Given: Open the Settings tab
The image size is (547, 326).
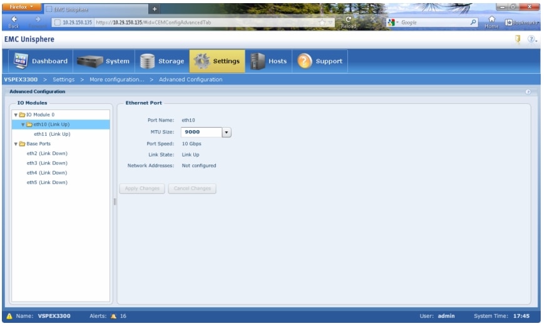Looking at the screenshot, I should [x=217, y=61].
